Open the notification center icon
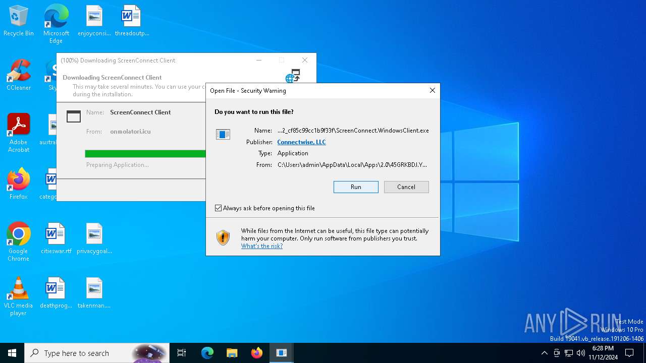 [x=629, y=353]
